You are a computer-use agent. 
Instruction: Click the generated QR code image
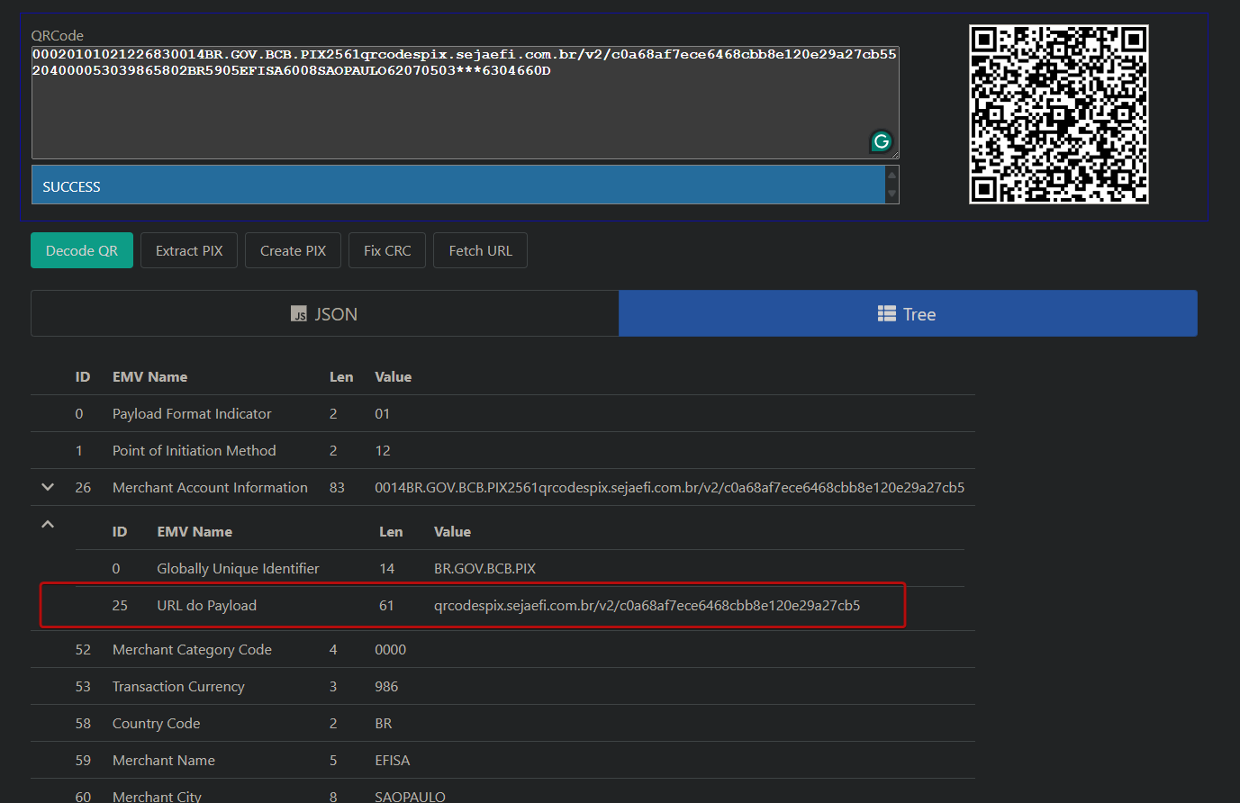coord(1058,114)
